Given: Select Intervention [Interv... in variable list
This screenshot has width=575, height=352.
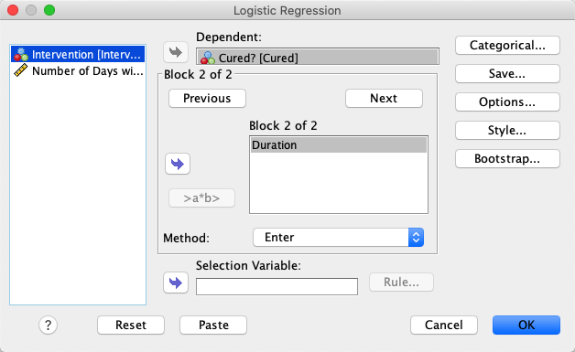Looking at the screenshot, I should (78, 54).
